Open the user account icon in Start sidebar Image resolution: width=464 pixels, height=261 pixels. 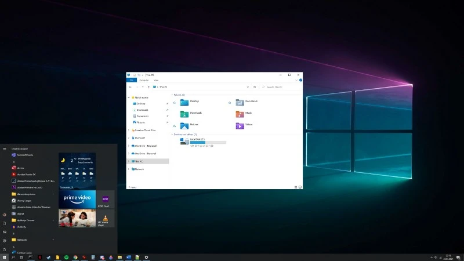pyautogui.click(x=5, y=215)
